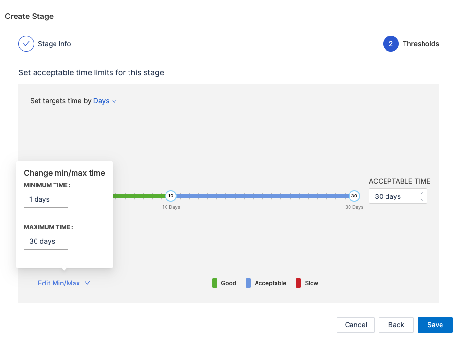The height and width of the screenshot is (339, 460).
Task: Click the 30 days slider handle
Action: coord(354,196)
